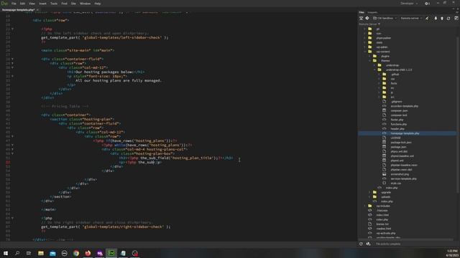Click the synchronize with remote server icon
The width and height of the screenshot is (460, 258).
click(x=448, y=18)
